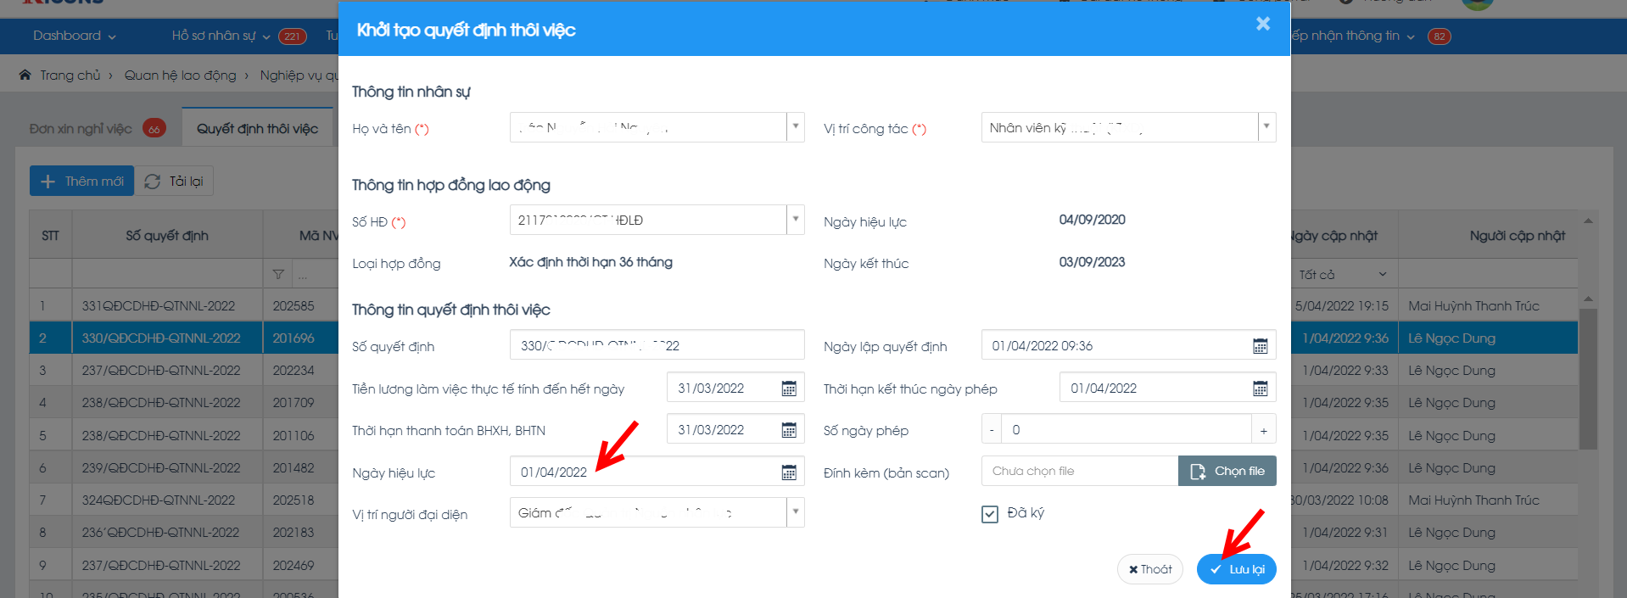Open calendar icon in Ngày hiệu lực field

[x=788, y=472]
